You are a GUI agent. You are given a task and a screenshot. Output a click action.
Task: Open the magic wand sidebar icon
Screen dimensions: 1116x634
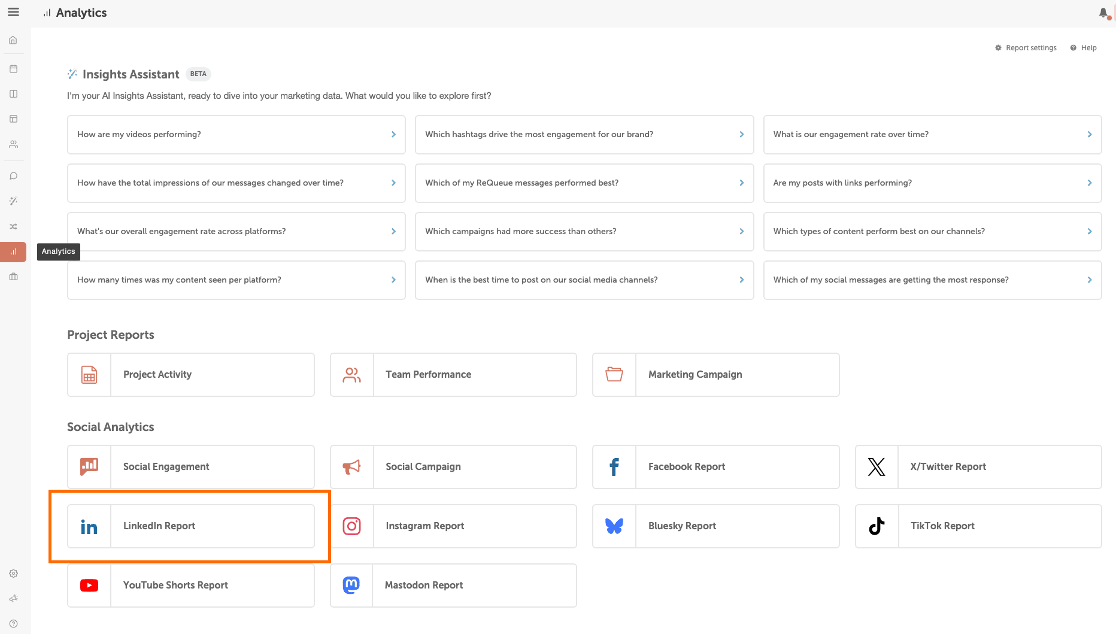point(13,201)
